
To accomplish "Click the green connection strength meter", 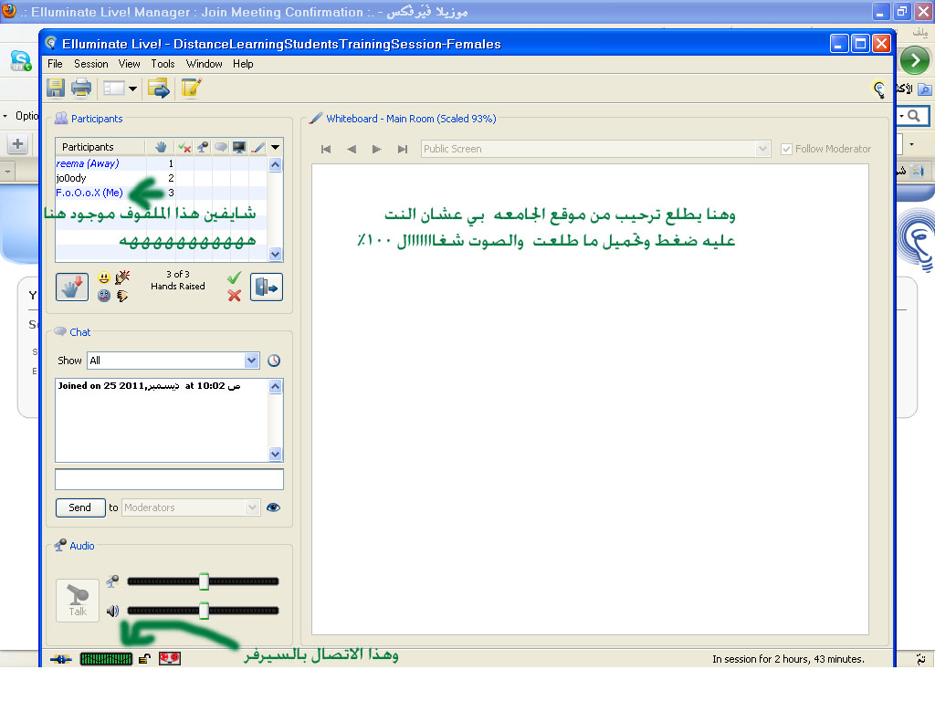I will click(106, 659).
